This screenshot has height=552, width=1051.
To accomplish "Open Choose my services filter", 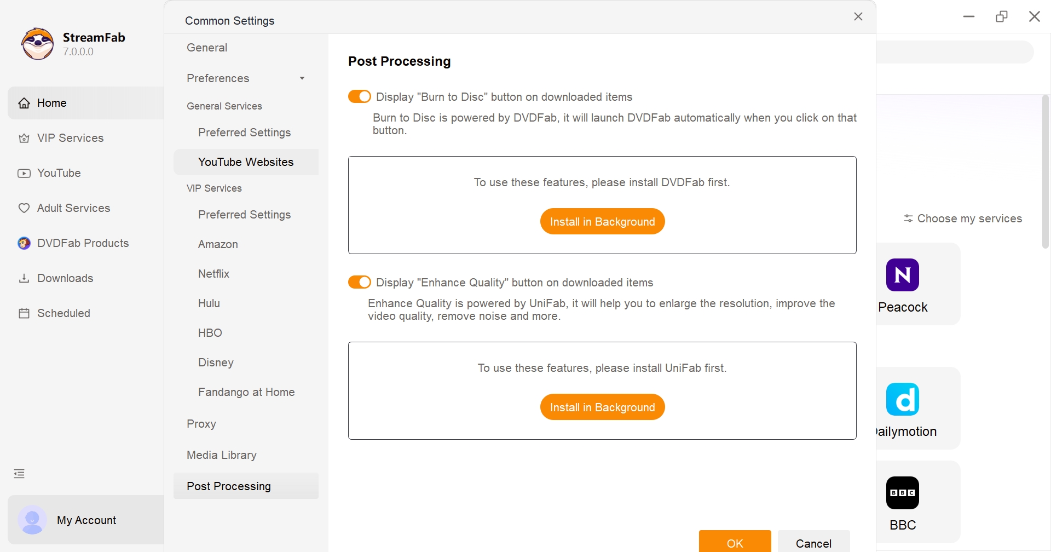I will pos(963,219).
